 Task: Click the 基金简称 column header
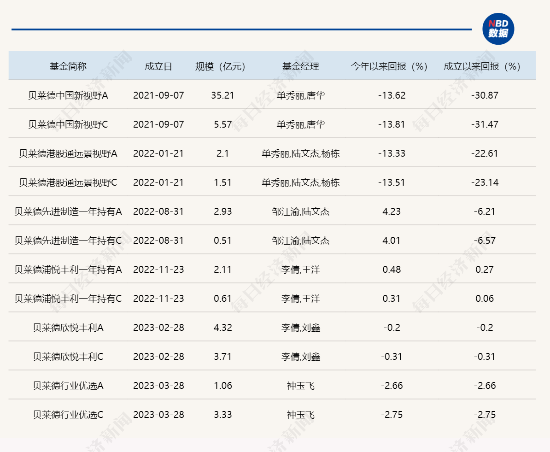click(x=68, y=66)
